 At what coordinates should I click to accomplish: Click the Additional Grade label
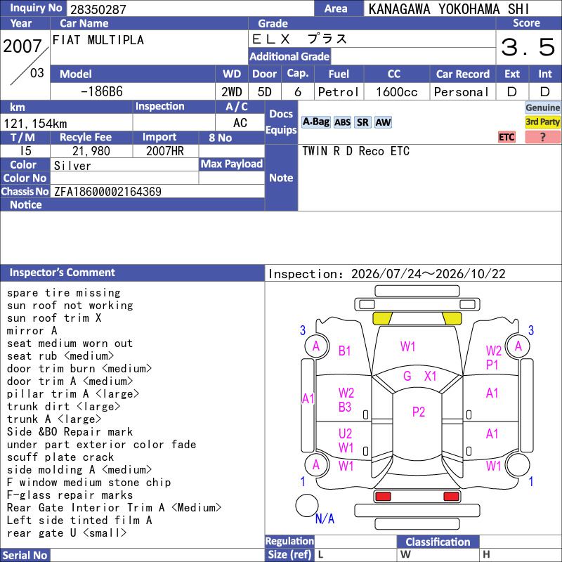[289, 56]
